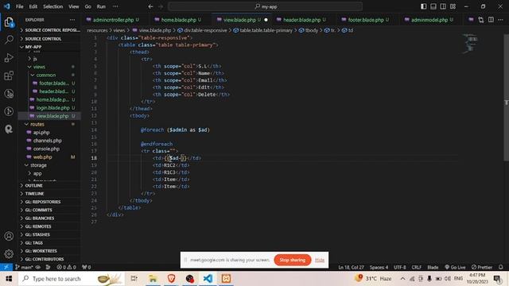Open the Windows Start menu
This screenshot has width=509, height=286.
[9, 279]
